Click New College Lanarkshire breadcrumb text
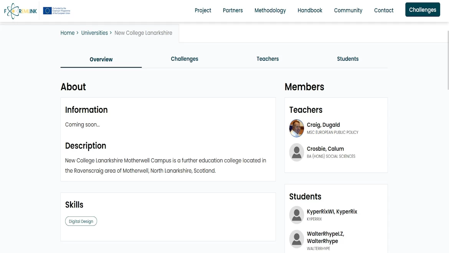 click(143, 33)
